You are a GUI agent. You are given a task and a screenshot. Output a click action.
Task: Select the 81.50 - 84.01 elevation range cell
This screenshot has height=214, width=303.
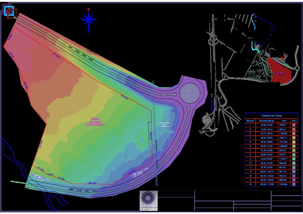(267, 129)
